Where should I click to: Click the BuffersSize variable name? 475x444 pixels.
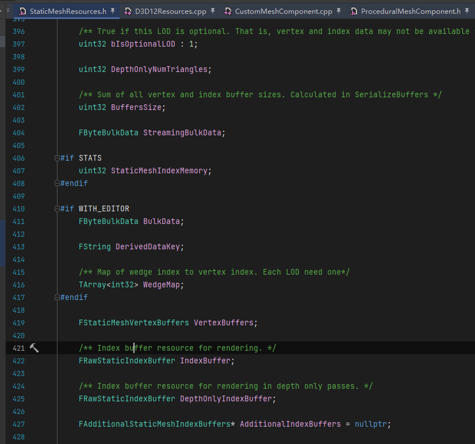(x=136, y=107)
